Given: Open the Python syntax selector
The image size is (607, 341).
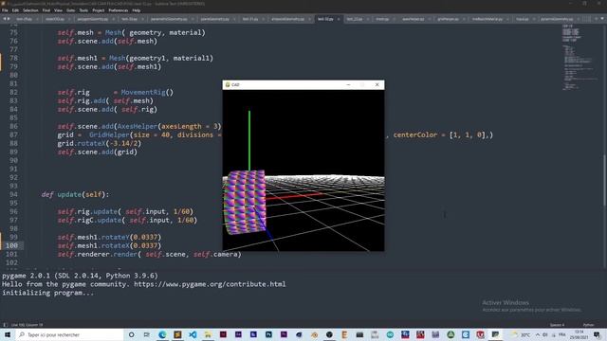Looking at the screenshot, I should (x=588, y=325).
